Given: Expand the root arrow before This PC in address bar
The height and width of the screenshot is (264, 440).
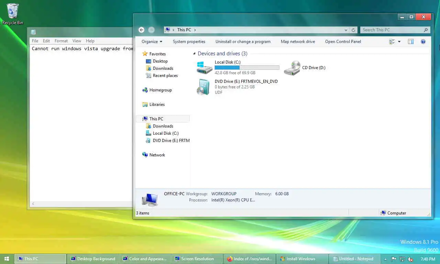Looking at the screenshot, I should tap(174, 30).
